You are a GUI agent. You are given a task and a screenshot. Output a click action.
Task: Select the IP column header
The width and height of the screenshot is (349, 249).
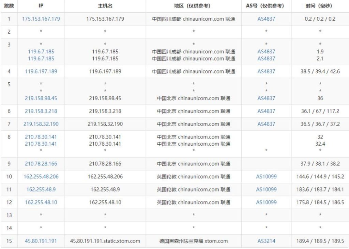tap(41, 5)
